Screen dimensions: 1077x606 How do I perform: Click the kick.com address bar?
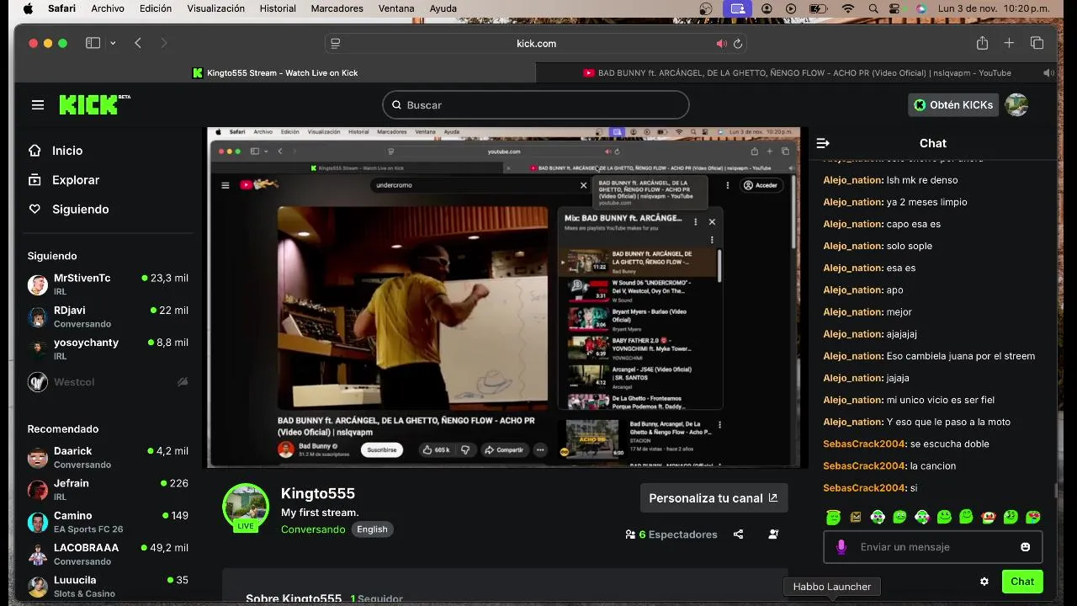tap(536, 44)
